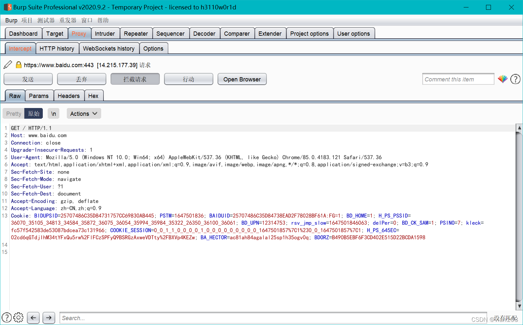Viewport: 523px width, 325px height.
Task: Click the 丢弃 drop button
Action: (81, 79)
